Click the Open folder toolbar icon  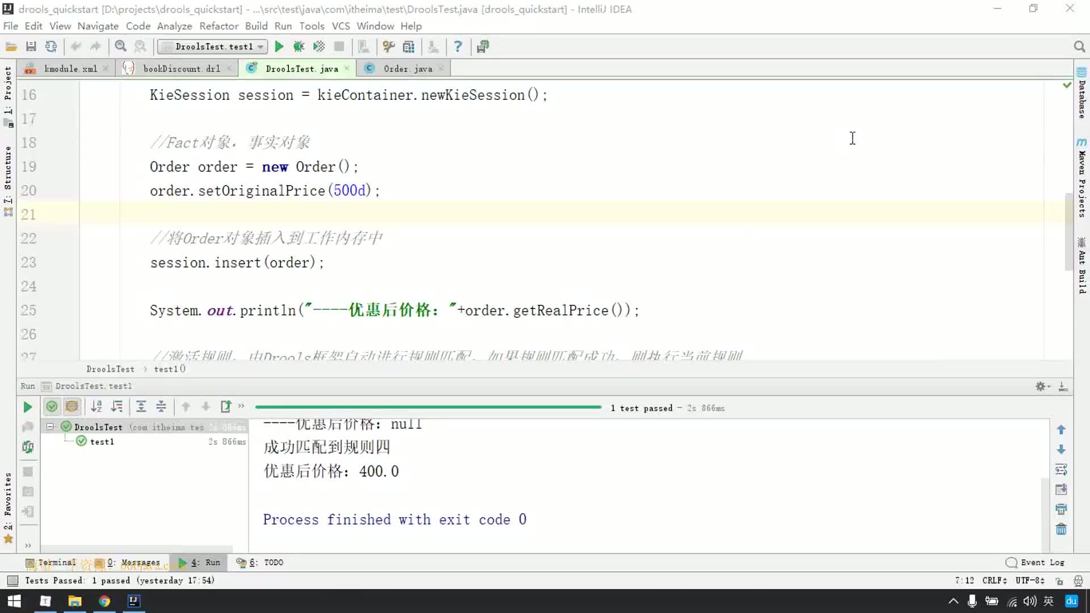[11, 47]
